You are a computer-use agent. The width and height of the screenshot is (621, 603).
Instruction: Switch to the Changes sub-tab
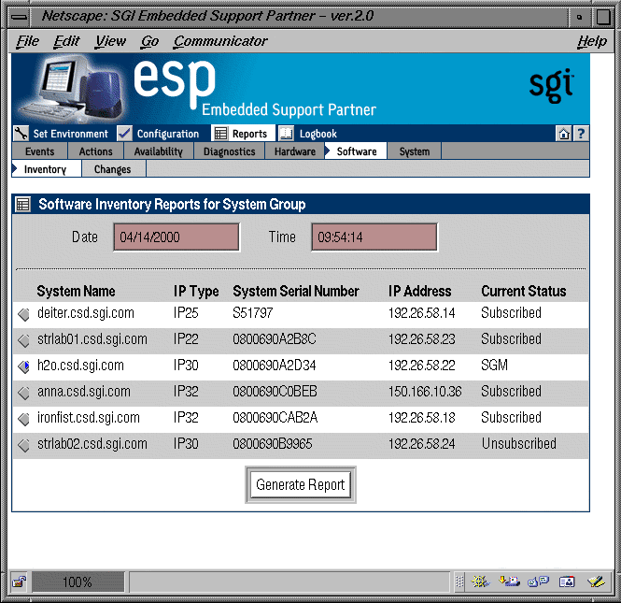pyautogui.click(x=112, y=169)
